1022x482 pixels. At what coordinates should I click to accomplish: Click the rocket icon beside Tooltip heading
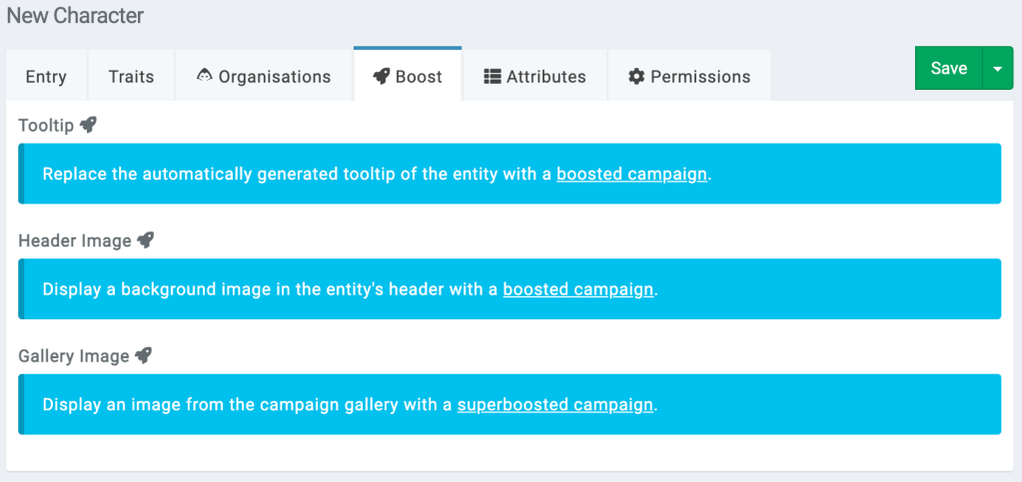point(89,125)
